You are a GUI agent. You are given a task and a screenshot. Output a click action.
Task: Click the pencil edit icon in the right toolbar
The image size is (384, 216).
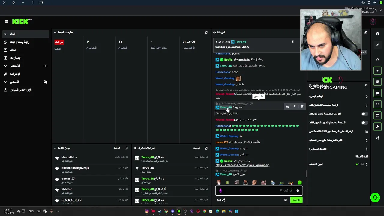pos(378,45)
